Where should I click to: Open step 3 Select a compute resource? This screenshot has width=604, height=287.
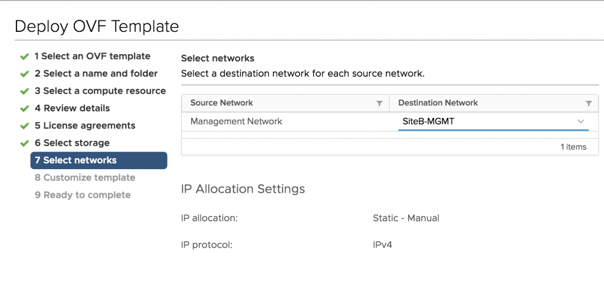click(x=100, y=91)
